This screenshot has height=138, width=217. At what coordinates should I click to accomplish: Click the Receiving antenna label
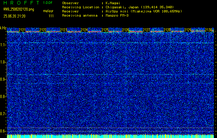click(x=80, y=16)
